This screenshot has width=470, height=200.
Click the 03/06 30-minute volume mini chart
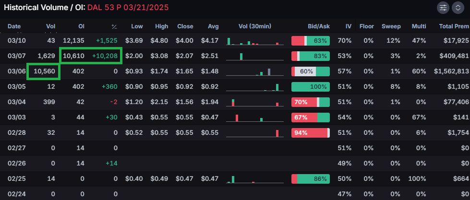255,72
